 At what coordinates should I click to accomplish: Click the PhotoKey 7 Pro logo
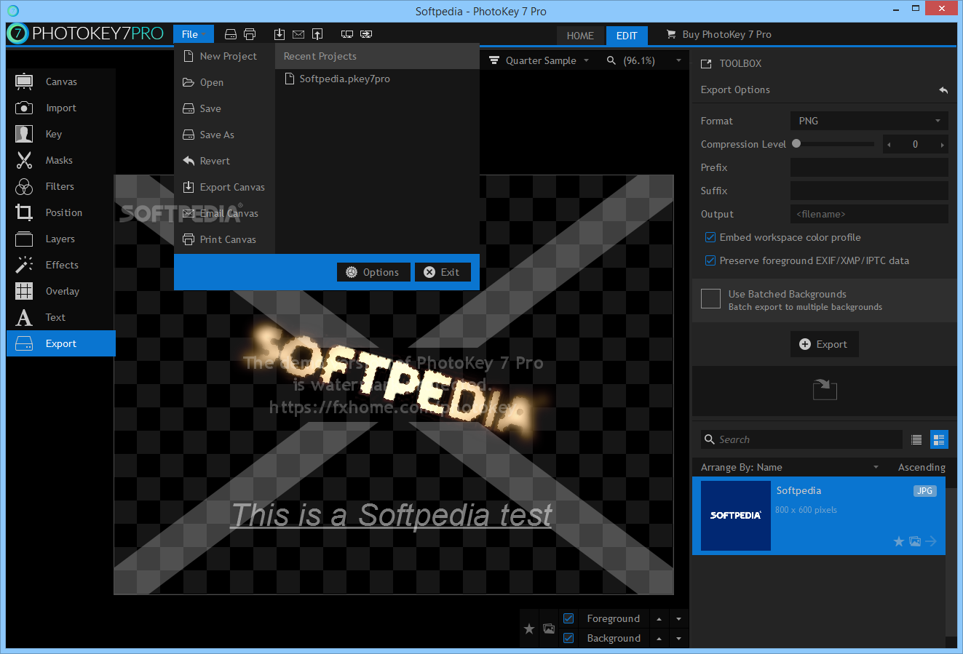tap(85, 33)
